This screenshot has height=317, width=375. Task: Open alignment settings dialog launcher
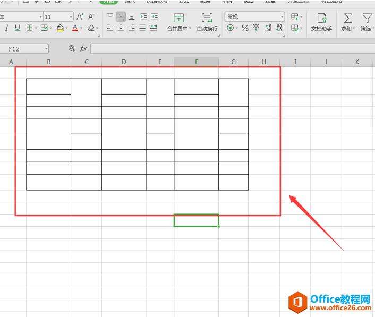click(x=218, y=36)
